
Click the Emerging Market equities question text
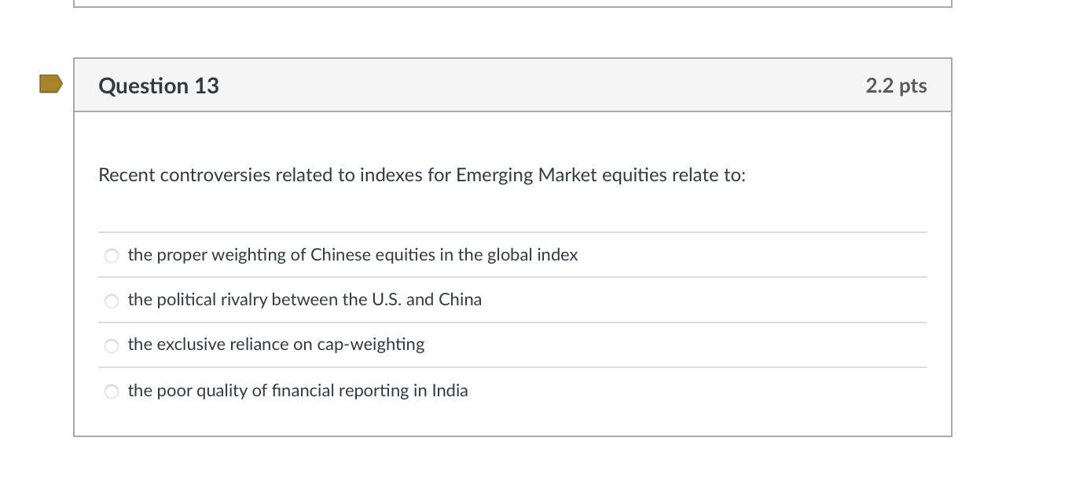click(422, 175)
